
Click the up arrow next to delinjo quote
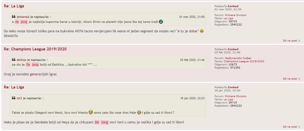click(x=47, y=60)
